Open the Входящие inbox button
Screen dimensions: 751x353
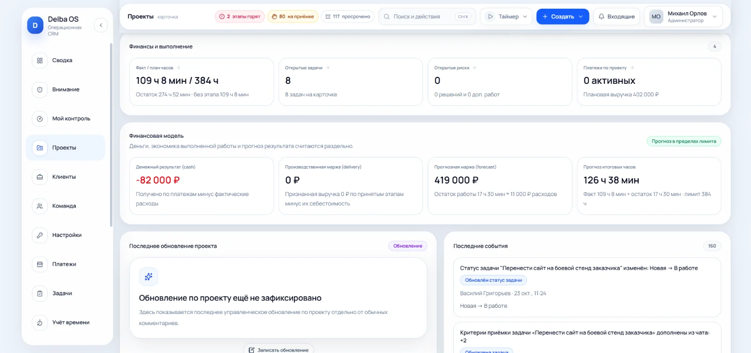pyautogui.click(x=616, y=16)
